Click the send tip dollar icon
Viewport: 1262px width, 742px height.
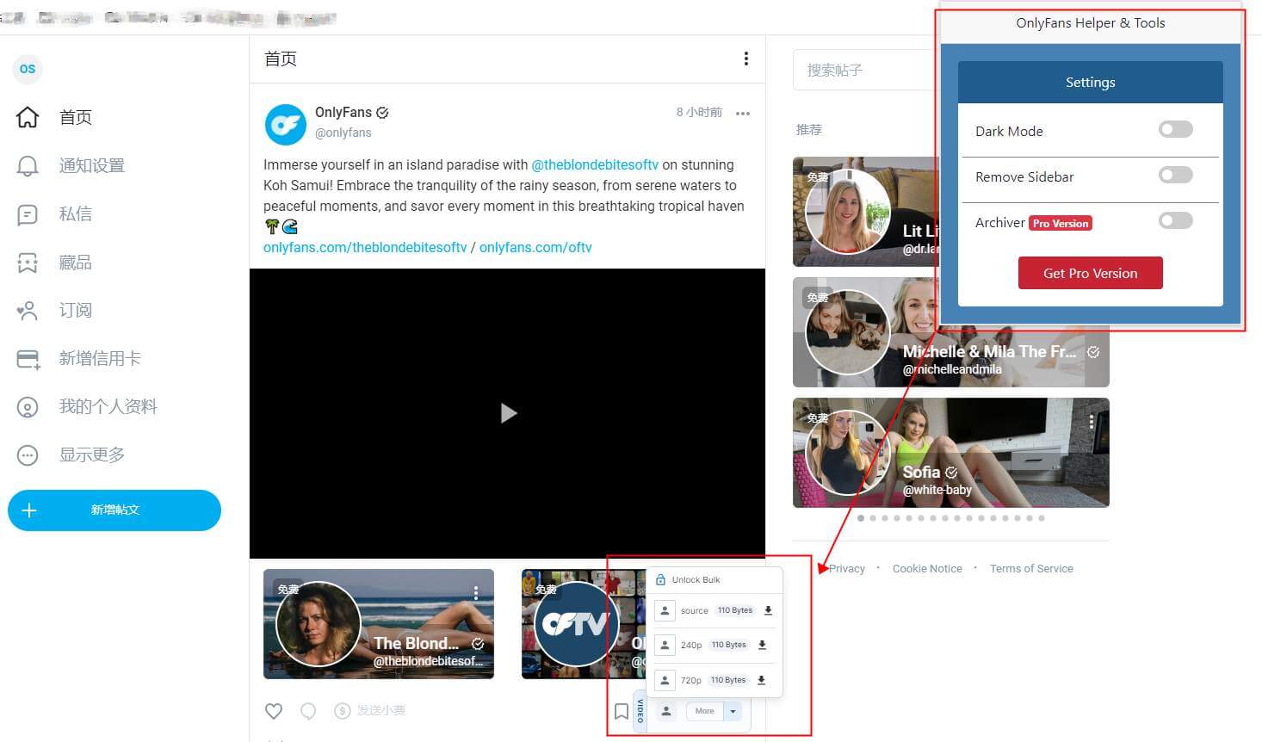(x=342, y=711)
